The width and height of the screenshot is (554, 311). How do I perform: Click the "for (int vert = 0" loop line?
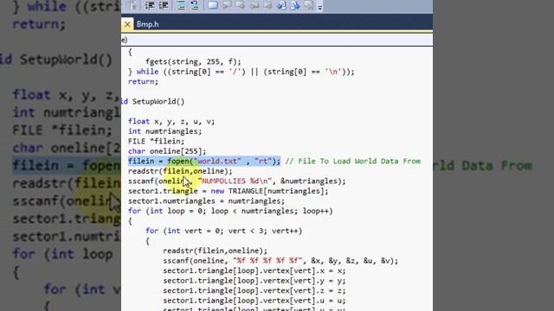click(223, 231)
